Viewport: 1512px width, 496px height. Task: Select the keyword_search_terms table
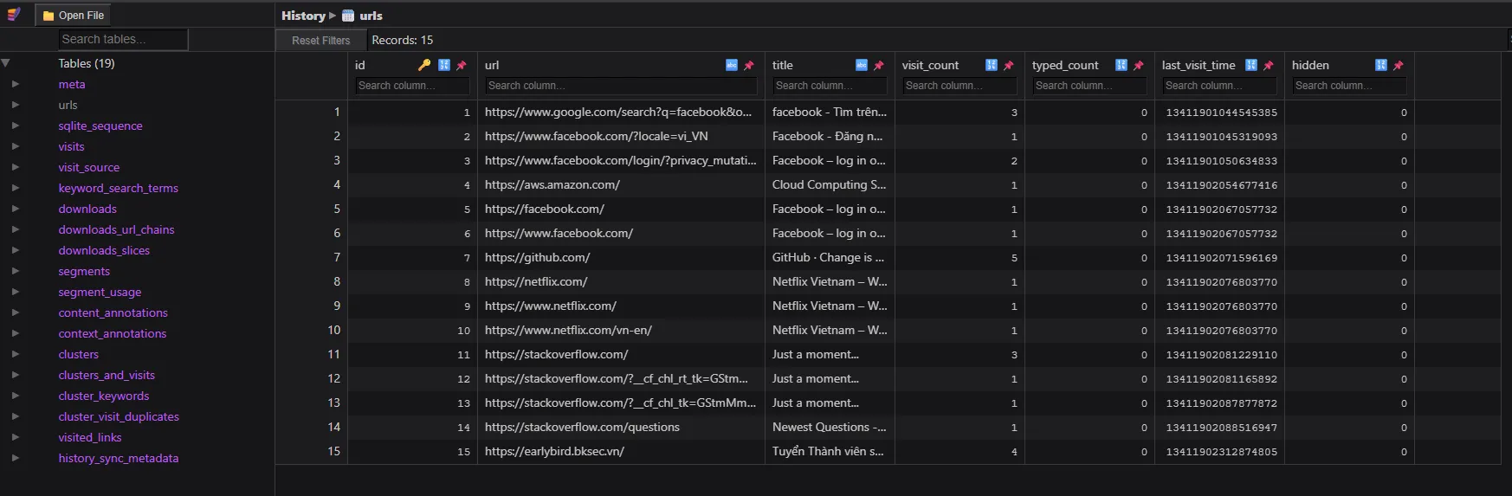[118, 188]
